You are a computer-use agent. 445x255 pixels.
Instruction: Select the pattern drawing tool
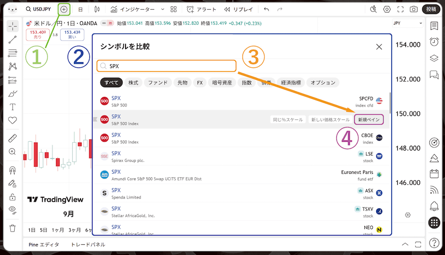point(12,67)
